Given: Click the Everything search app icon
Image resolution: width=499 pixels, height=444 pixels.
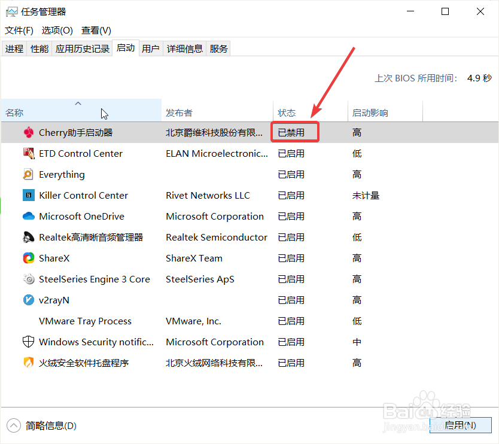Looking at the screenshot, I should pyautogui.click(x=28, y=174).
